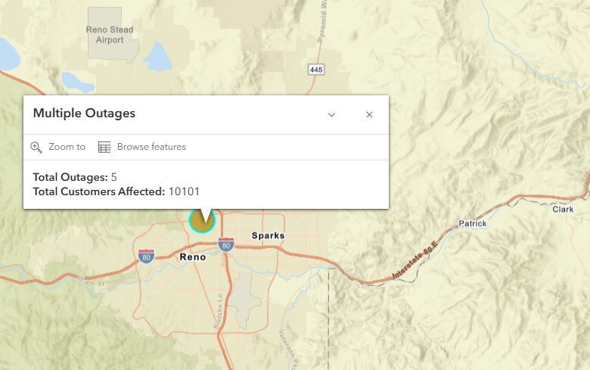
Task: Click the Total Customers Affected value 10101
Action: pos(184,191)
